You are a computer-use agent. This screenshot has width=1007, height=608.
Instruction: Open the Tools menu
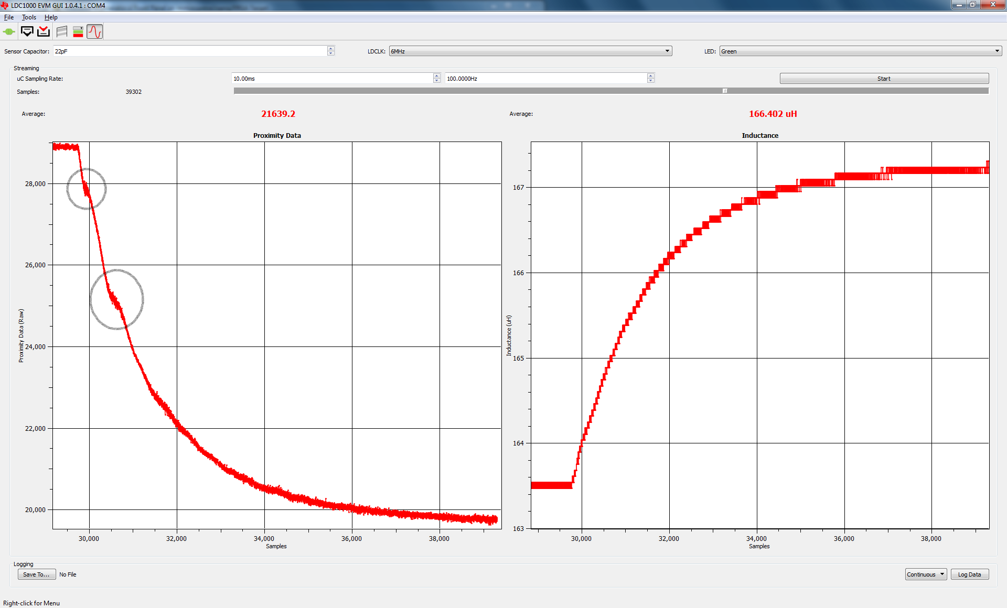(29, 17)
